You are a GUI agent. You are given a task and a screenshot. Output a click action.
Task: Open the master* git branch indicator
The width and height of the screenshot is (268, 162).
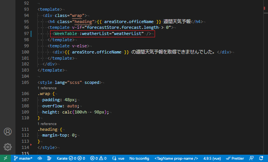(x=23, y=158)
